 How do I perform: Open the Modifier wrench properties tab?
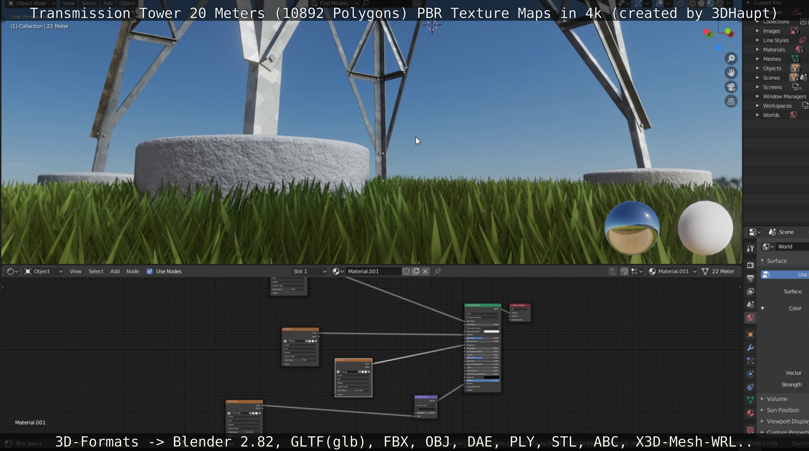[x=750, y=348]
